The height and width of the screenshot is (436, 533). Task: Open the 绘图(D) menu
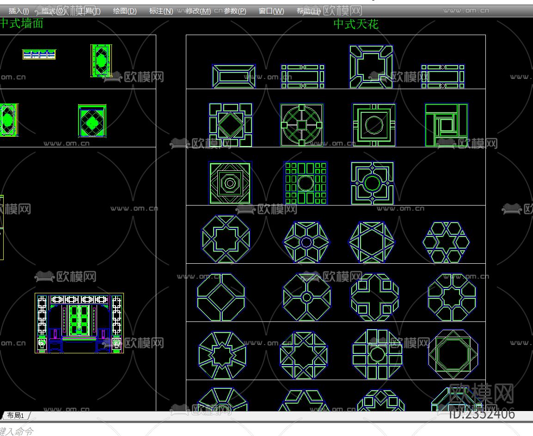[125, 11]
